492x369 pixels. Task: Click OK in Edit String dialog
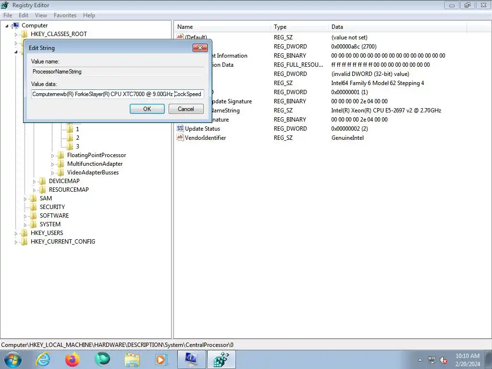coord(147,109)
